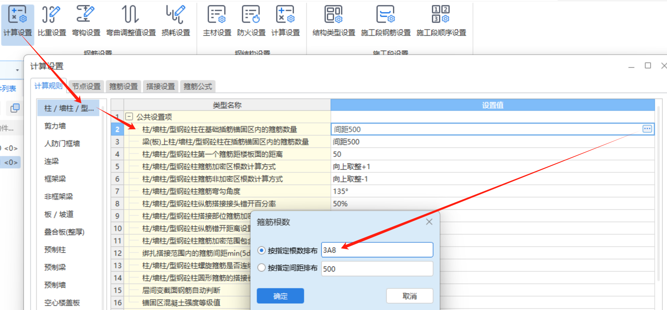This screenshot has height=310, width=667.
Task: Click the 500 spacing input field
Action: click(377, 269)
